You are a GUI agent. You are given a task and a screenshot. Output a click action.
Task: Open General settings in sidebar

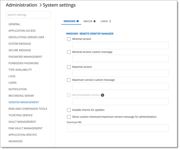pyautogui.click(x=14, y=24)
